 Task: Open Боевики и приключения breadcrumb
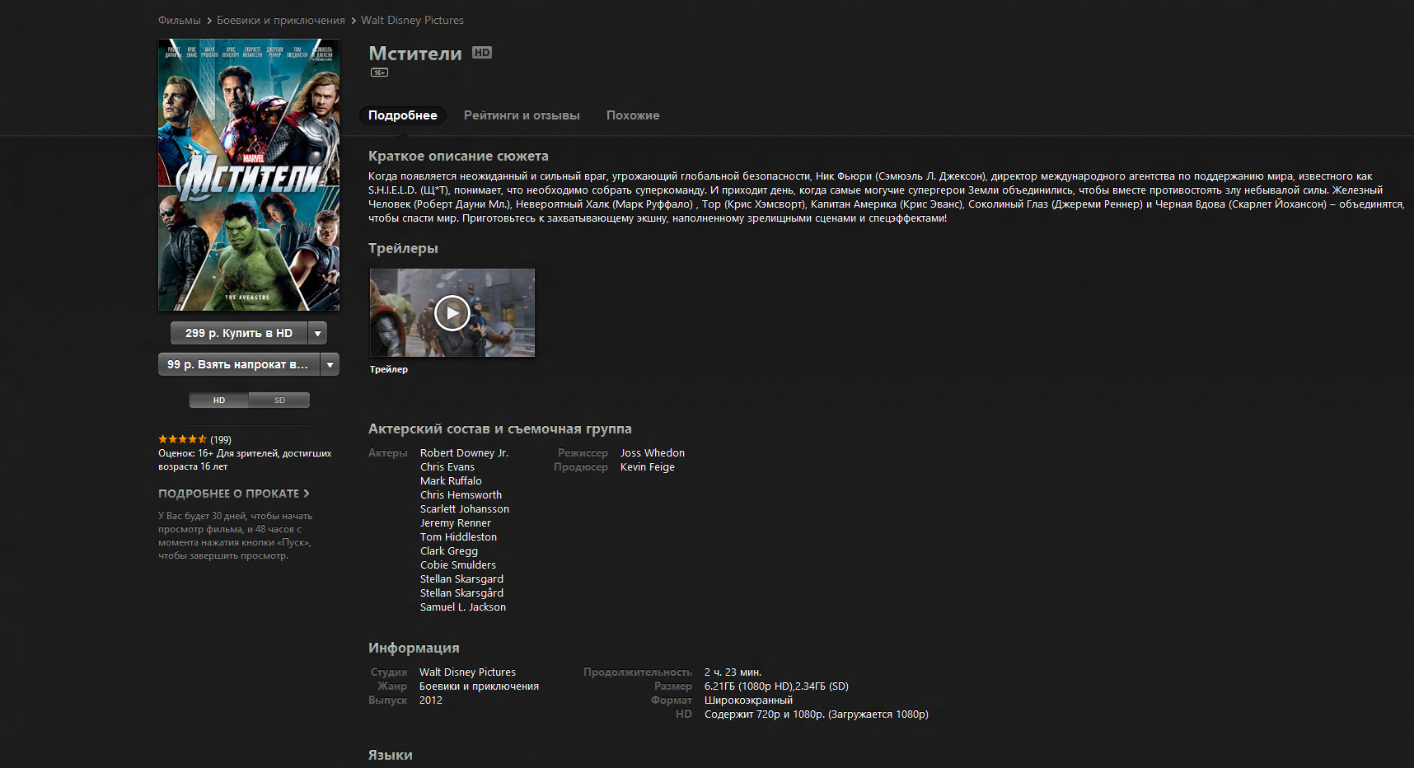281,20
